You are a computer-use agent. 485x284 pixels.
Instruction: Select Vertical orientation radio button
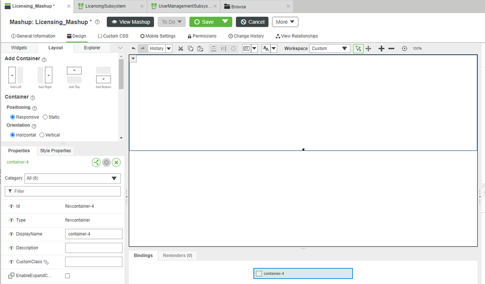pyautogui.click(x=42, y=135)
